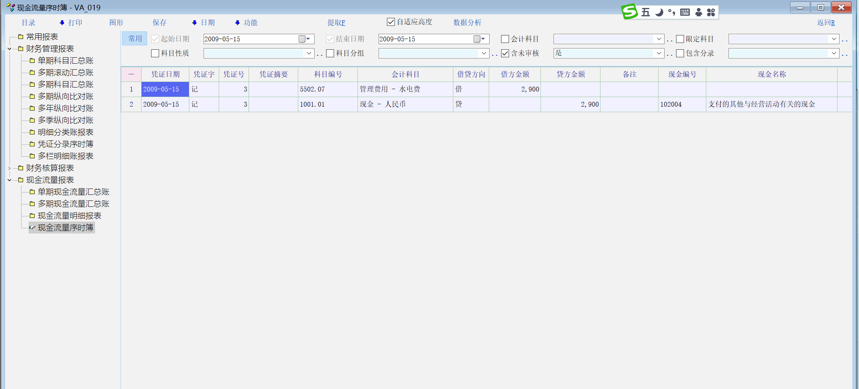Open the 结束日期 calendar dropdown
859x389 pixels.
click(x=479, y=39)
